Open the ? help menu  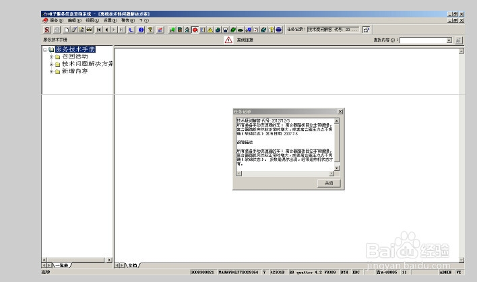pos(144,20)
